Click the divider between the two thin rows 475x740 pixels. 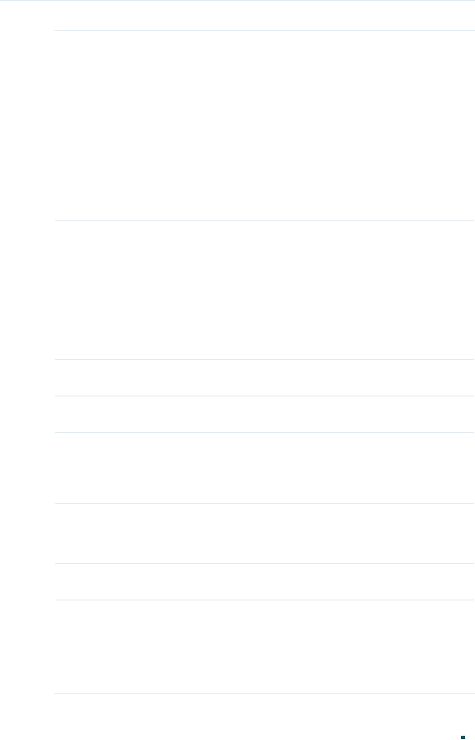(x=265, y=396)
